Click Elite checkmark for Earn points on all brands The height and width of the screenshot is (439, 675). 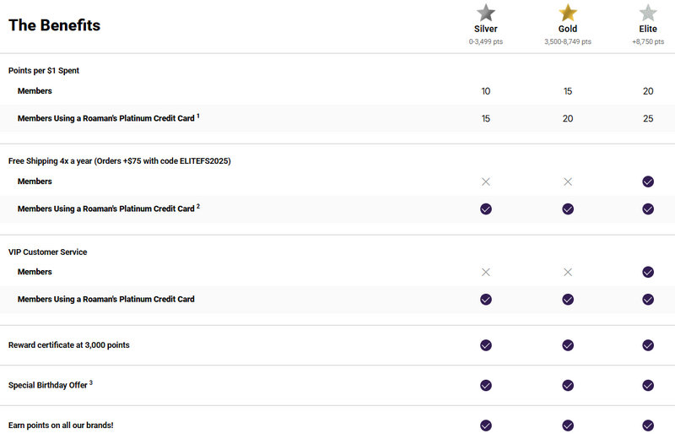648,425
